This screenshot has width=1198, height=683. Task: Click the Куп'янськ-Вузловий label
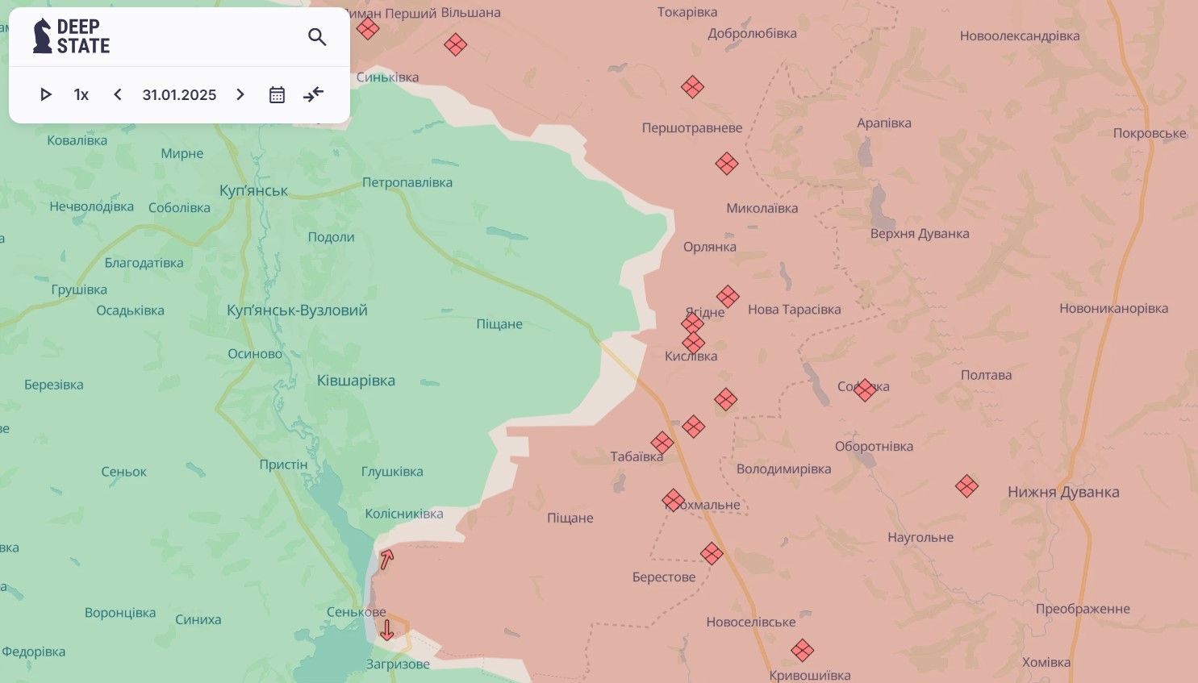(x=297, y=310)
